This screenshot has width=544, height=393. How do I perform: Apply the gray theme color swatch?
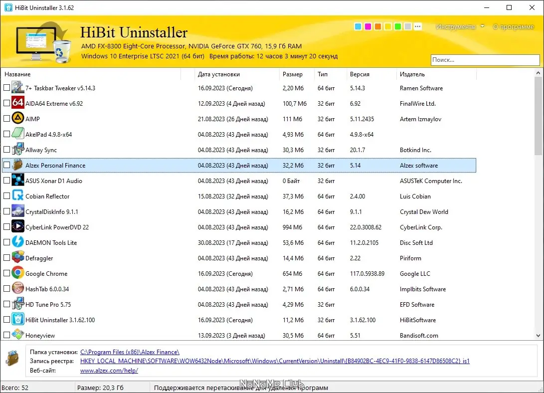coord(408,26)
